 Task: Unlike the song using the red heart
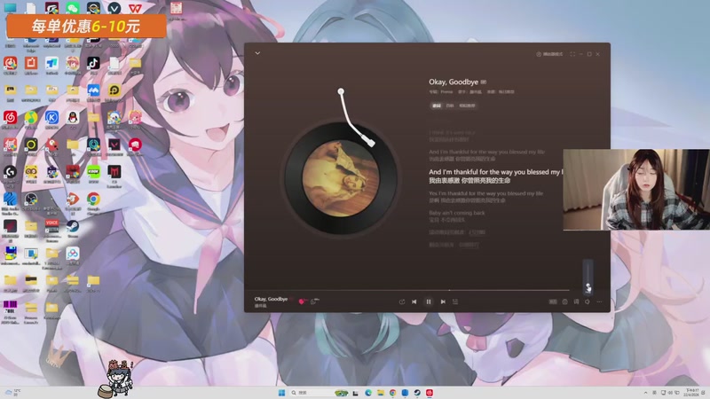point(301,301)
